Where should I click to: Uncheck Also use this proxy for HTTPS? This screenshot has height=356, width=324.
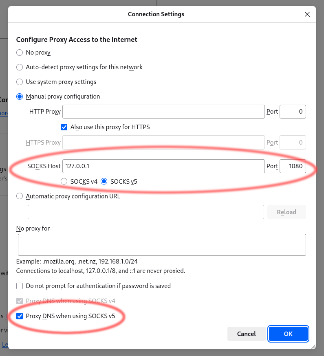pos(64,127)
